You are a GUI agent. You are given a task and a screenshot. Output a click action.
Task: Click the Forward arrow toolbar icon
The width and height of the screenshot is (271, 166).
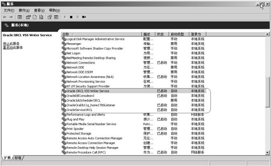[x=11, y=17]
